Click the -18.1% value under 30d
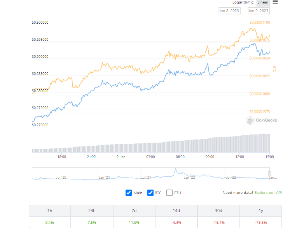The image size is (283, 230). pos(218,222)
